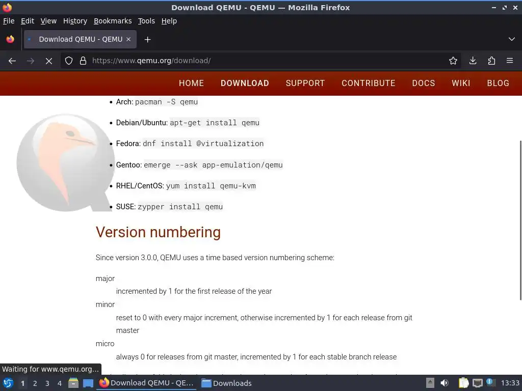
Task: Click the 13:33 taskbar clock
Action: point(510,383)
